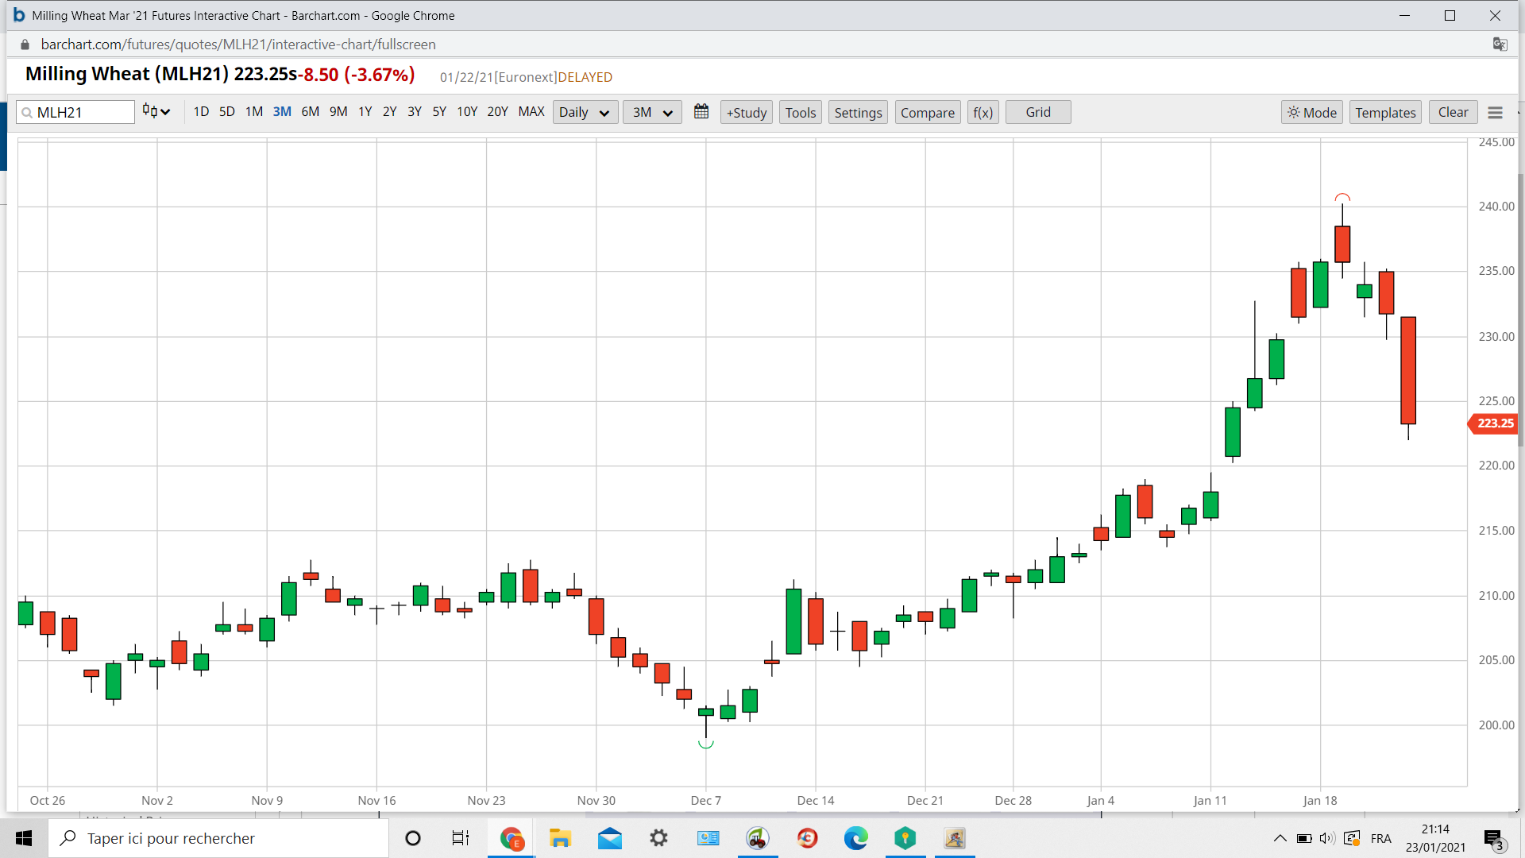Click the Windows Start button
The width and height of the screenshot is (1525, 858).
click(24, 838)
